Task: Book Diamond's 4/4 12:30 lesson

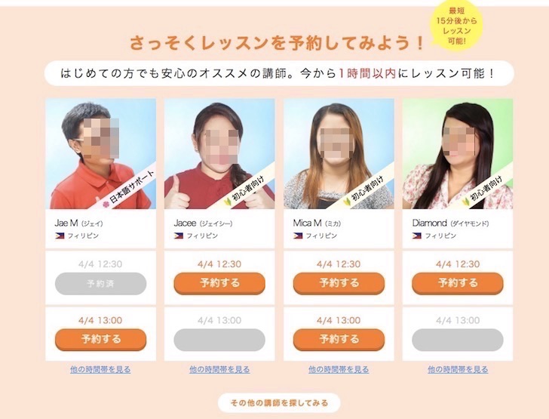Action: (x=458, y=283)
